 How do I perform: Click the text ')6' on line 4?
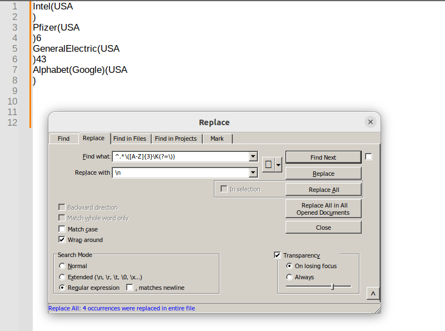pyautogui.click(x=37, y=38)
